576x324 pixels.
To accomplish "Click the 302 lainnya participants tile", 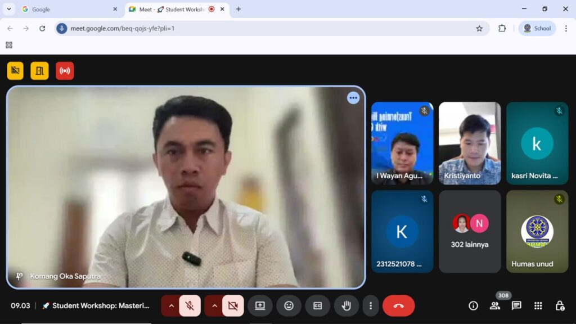I will pos(470,231).
